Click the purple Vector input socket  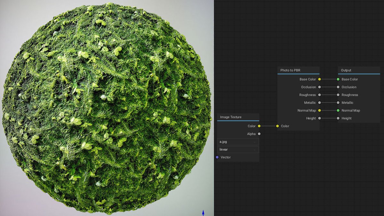[218, 157]
